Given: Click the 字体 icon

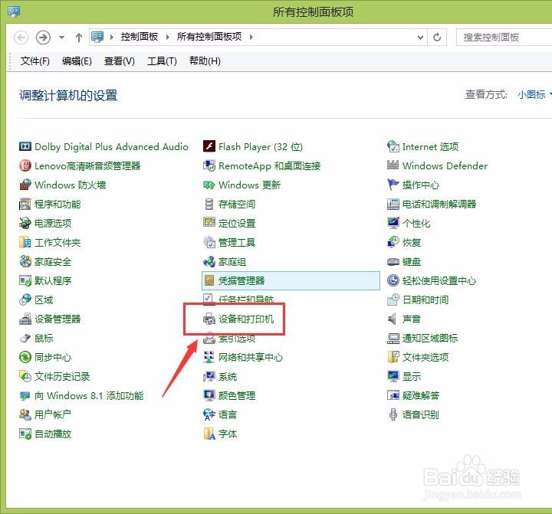Looking at the screenshot, I should (209, 434).
